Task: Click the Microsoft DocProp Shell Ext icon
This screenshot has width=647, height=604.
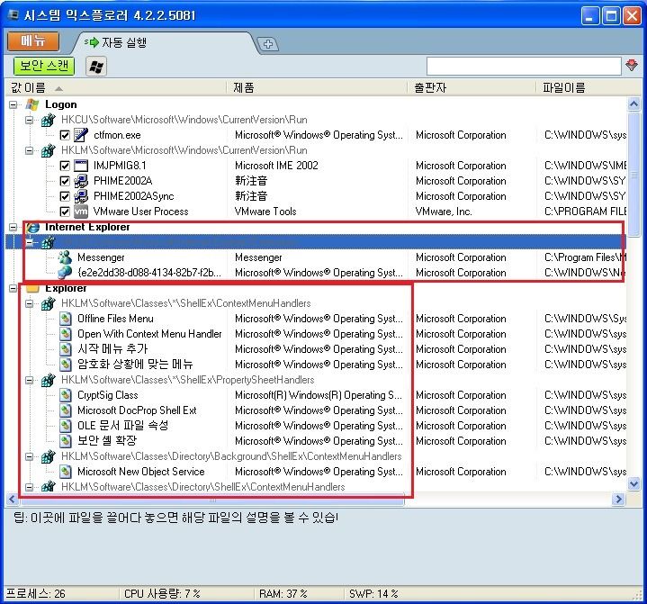Action: (65, 410)
